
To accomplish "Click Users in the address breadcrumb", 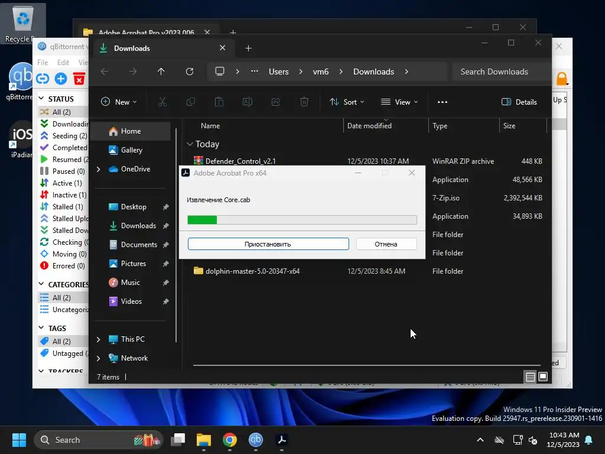I will pos(279,72).
